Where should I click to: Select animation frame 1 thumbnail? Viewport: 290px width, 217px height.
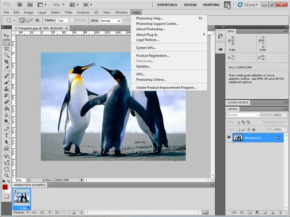coord(22,197)
